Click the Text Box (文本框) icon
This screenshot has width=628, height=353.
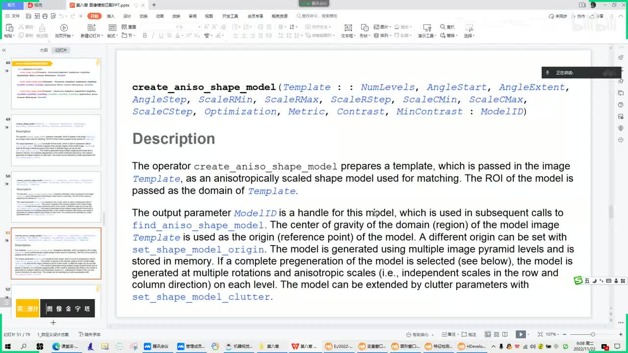coord(347,28)
